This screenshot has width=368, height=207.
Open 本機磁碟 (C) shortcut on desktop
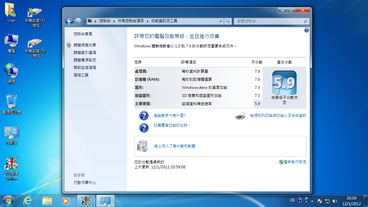click(35, 17)
